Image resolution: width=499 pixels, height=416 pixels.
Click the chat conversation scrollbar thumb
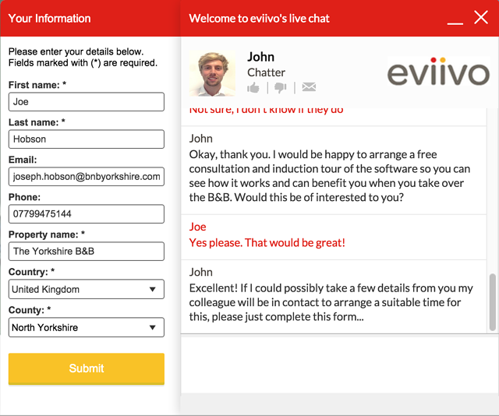493,302
